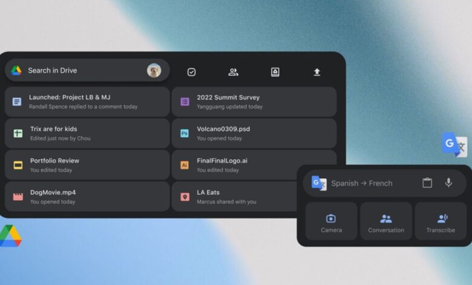Click 'Edited just now by Chou' text
The height and width of the screenshot is (285, 472).
point(60,138)
